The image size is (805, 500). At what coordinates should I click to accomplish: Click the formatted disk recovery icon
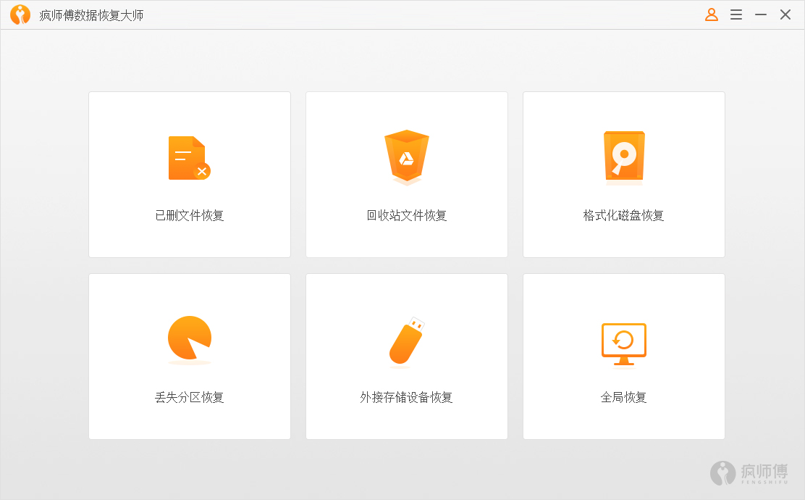624,157
